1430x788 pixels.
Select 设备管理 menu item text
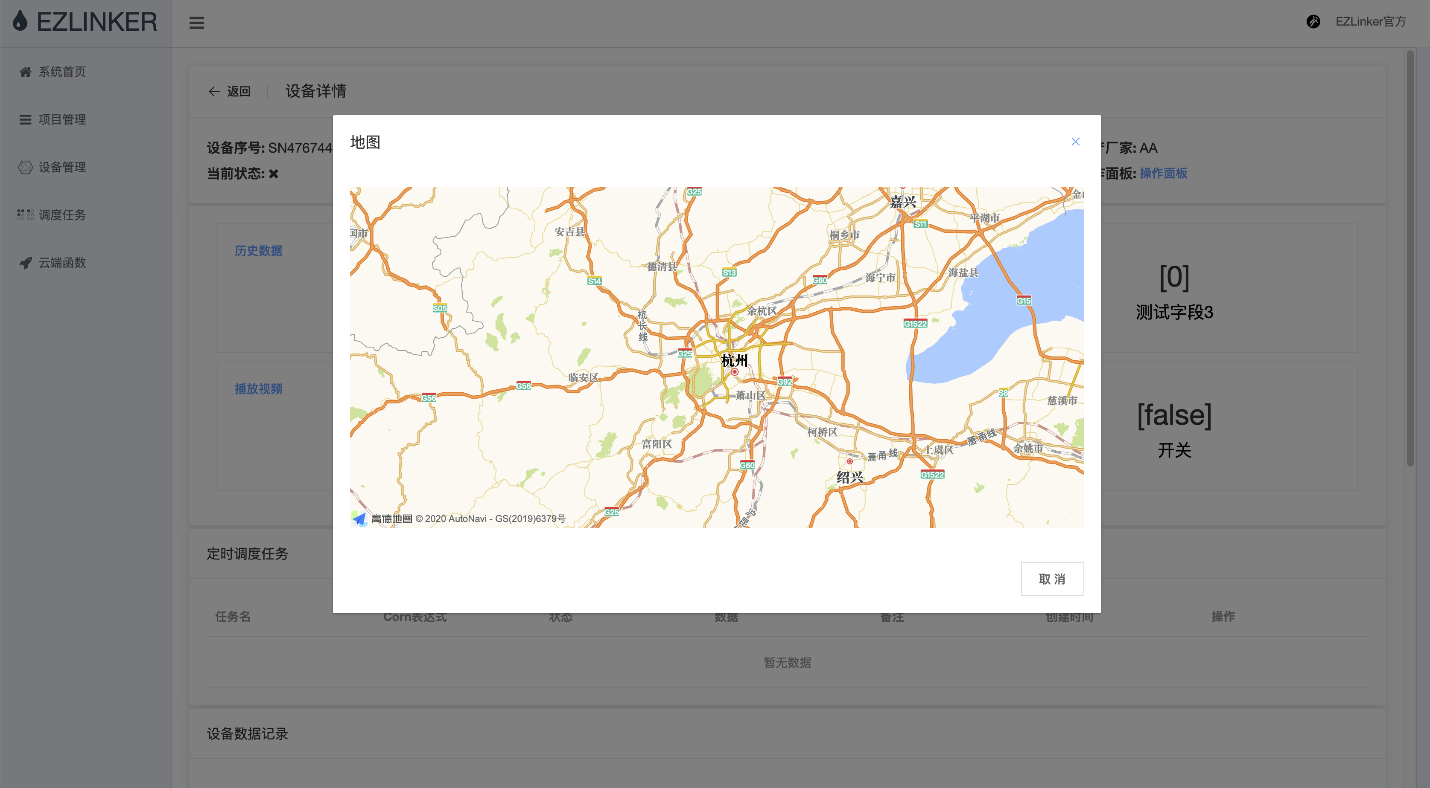click(62, 167)
